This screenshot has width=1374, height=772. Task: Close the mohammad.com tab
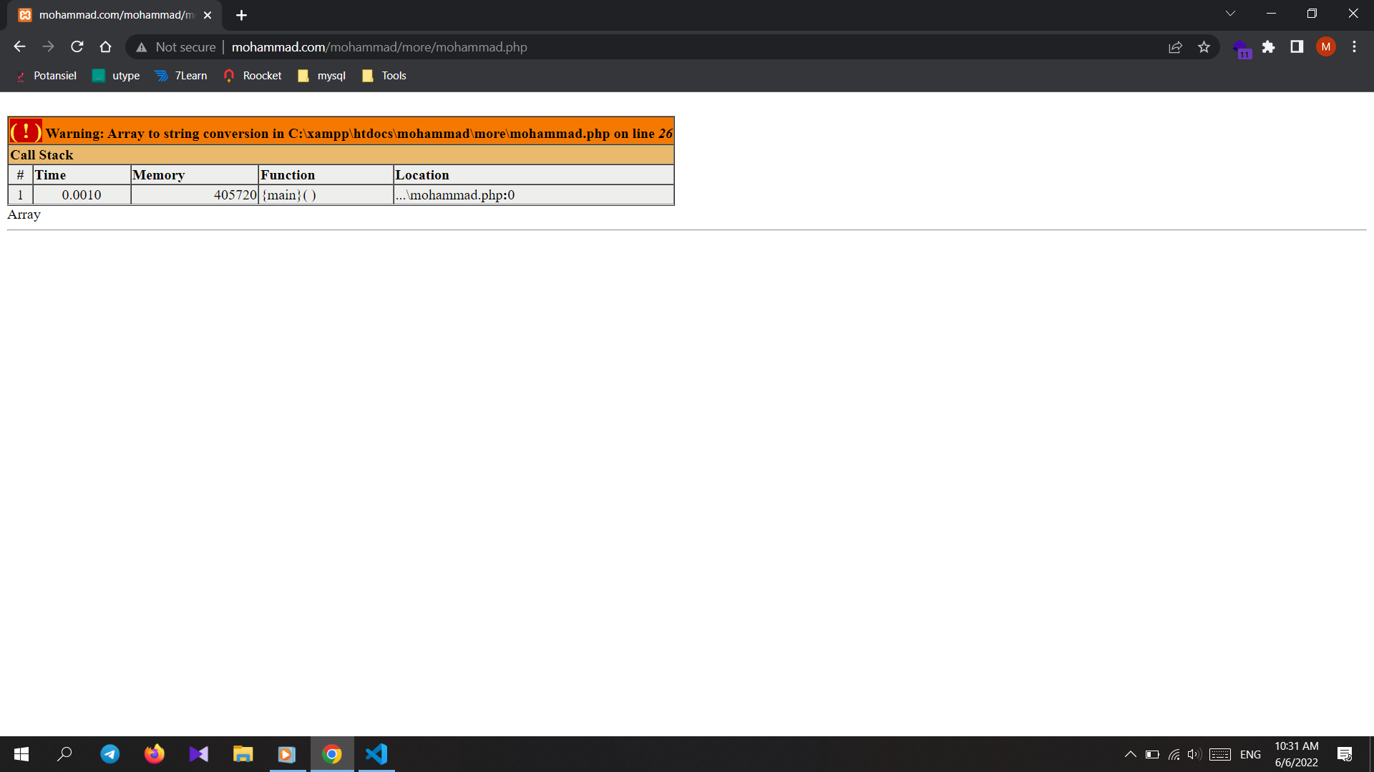208,15
